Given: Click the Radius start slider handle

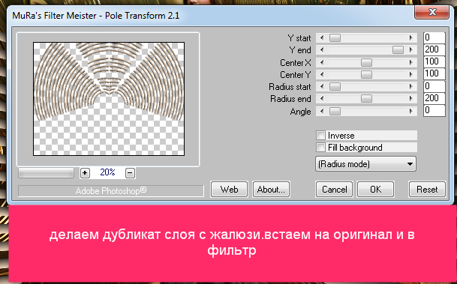Looking at the screenshot, I should [x=335, y=87].
